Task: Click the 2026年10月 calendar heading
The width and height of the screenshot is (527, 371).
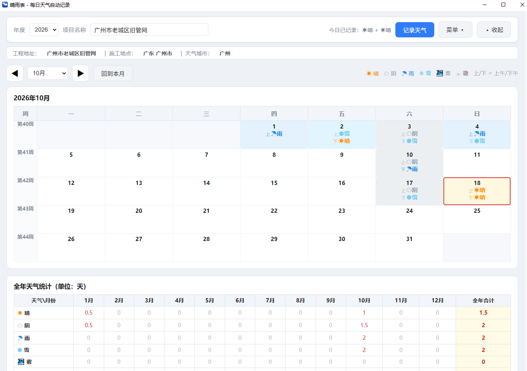Action: pos(32,98)
